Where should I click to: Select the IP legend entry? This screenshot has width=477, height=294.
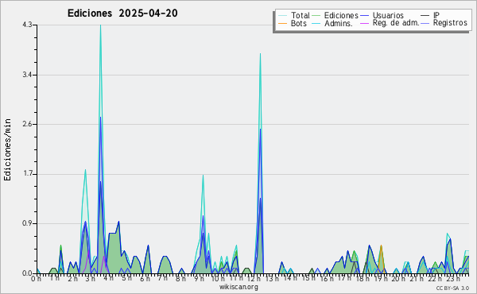(x=436, y=15)
